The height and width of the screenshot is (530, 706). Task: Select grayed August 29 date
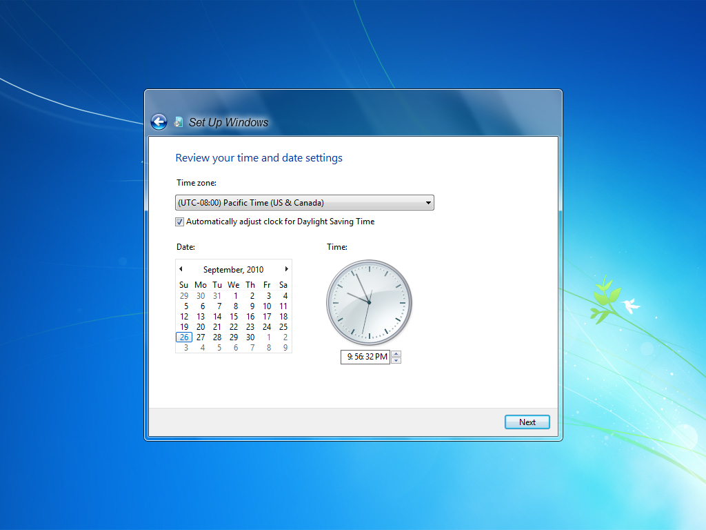tap(184, 295)
